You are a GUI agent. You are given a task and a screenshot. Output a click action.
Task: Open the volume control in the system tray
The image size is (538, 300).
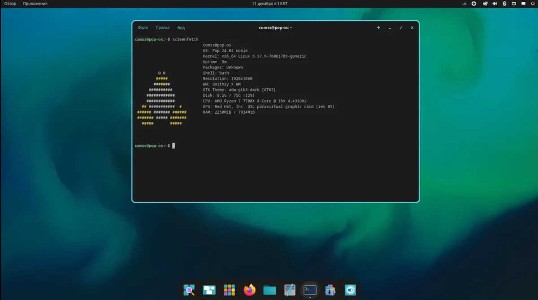click(495, 4)
